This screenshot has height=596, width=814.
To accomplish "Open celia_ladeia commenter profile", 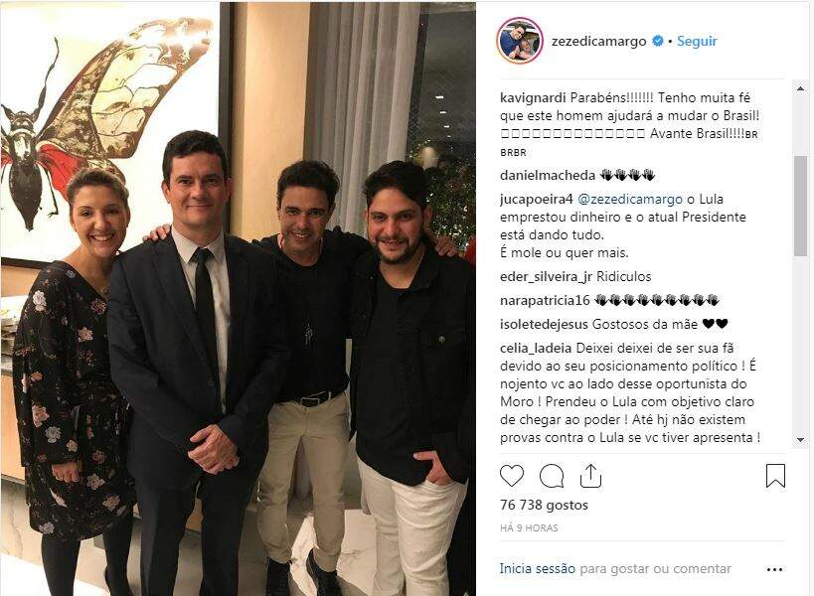I will 536,348.
